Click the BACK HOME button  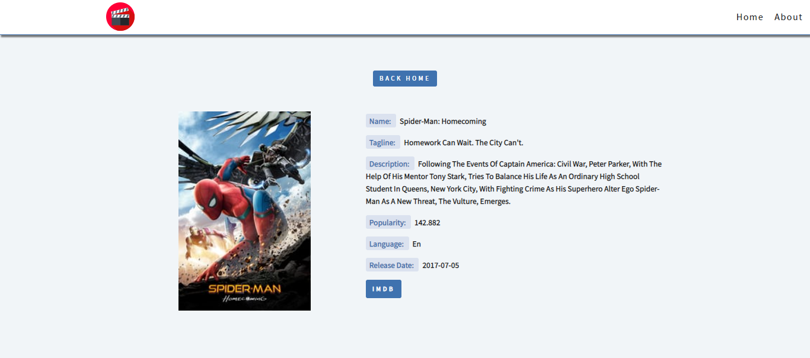pyautogui.click(x=405, y=78)
